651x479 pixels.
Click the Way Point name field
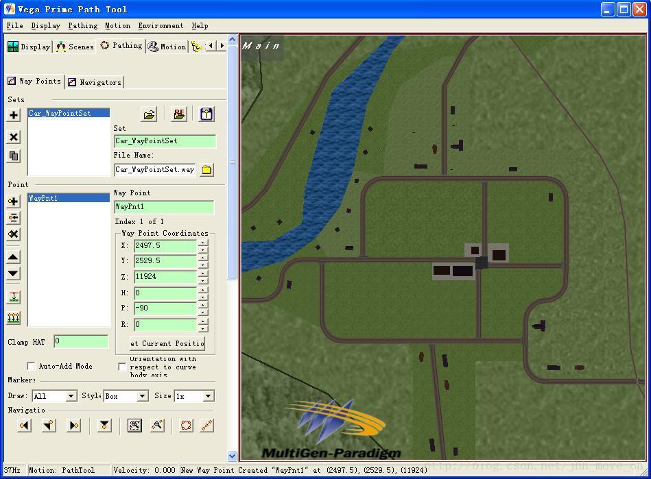pyautogui.click(x=164, y=206)
